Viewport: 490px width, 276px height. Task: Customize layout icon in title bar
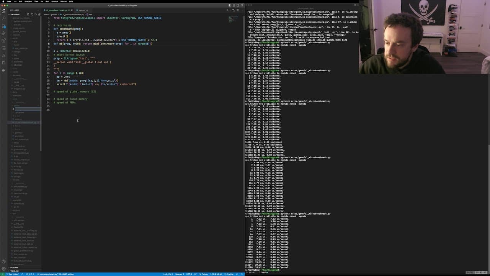(x=242, y=5)
